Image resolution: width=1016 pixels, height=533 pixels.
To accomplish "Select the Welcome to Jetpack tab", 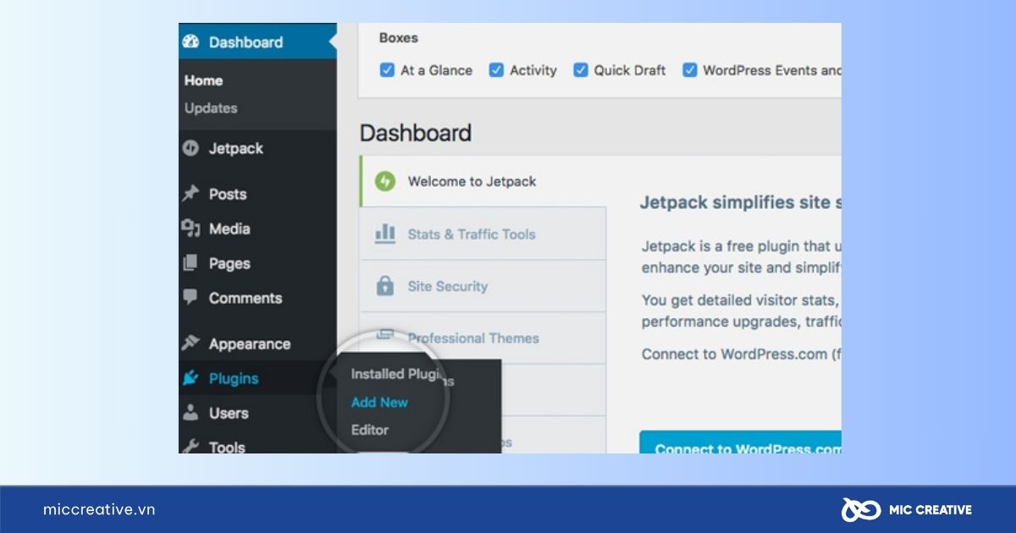I will 483,181.
